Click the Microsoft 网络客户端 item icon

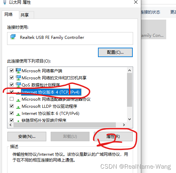[18, 71]
